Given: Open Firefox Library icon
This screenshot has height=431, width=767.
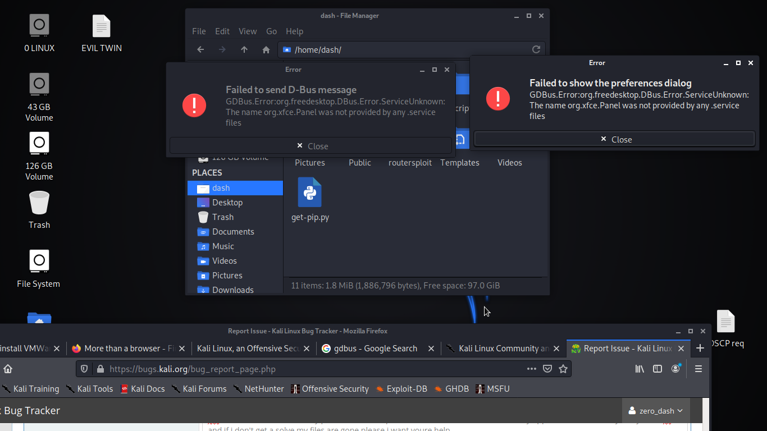Looking at the screenshot, I should pyautogui.click(x=640, y=369).
